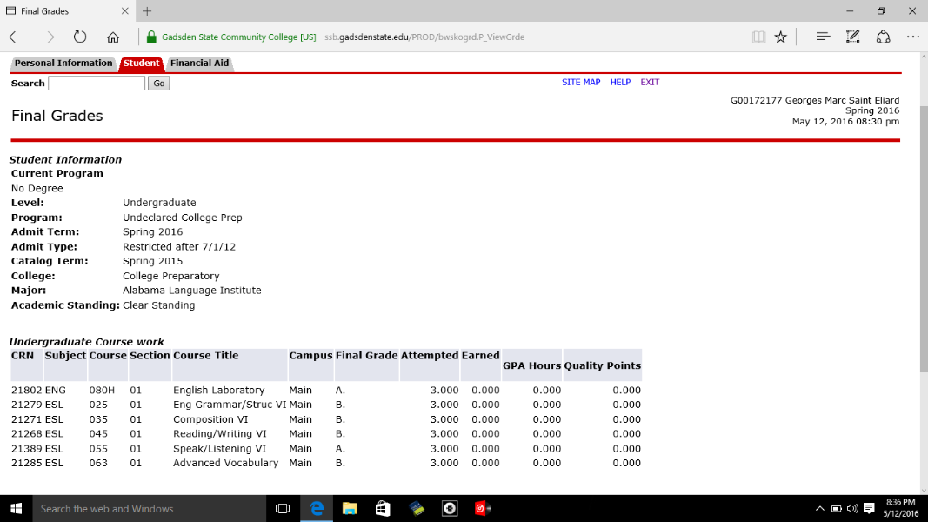Click the Share icon in Edge toolbar

click(x=883, y=37)
